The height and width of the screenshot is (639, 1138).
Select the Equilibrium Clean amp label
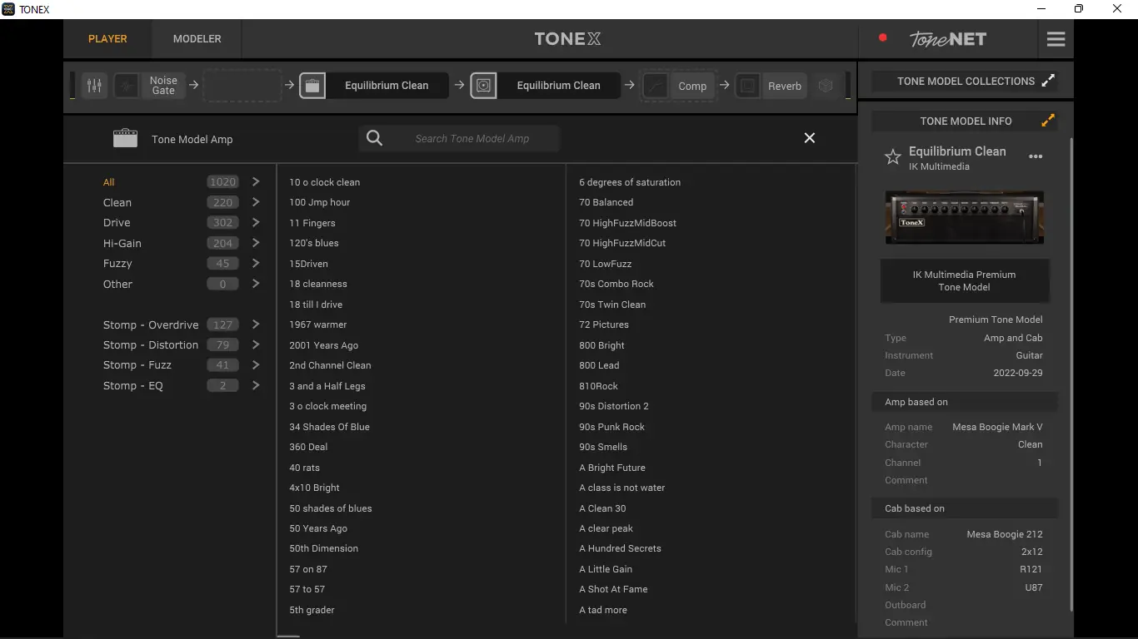[387, 85]
